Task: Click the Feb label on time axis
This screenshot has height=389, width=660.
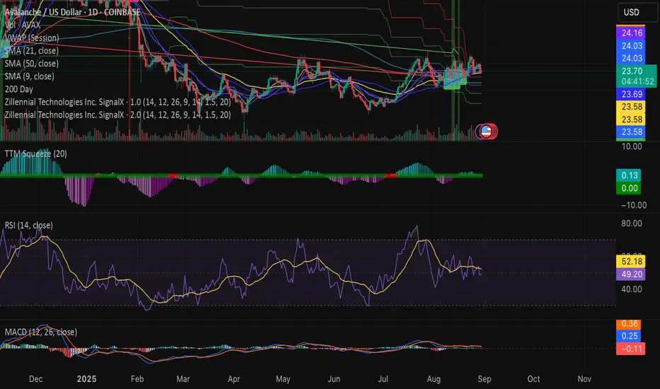Action: click(137, 379)
